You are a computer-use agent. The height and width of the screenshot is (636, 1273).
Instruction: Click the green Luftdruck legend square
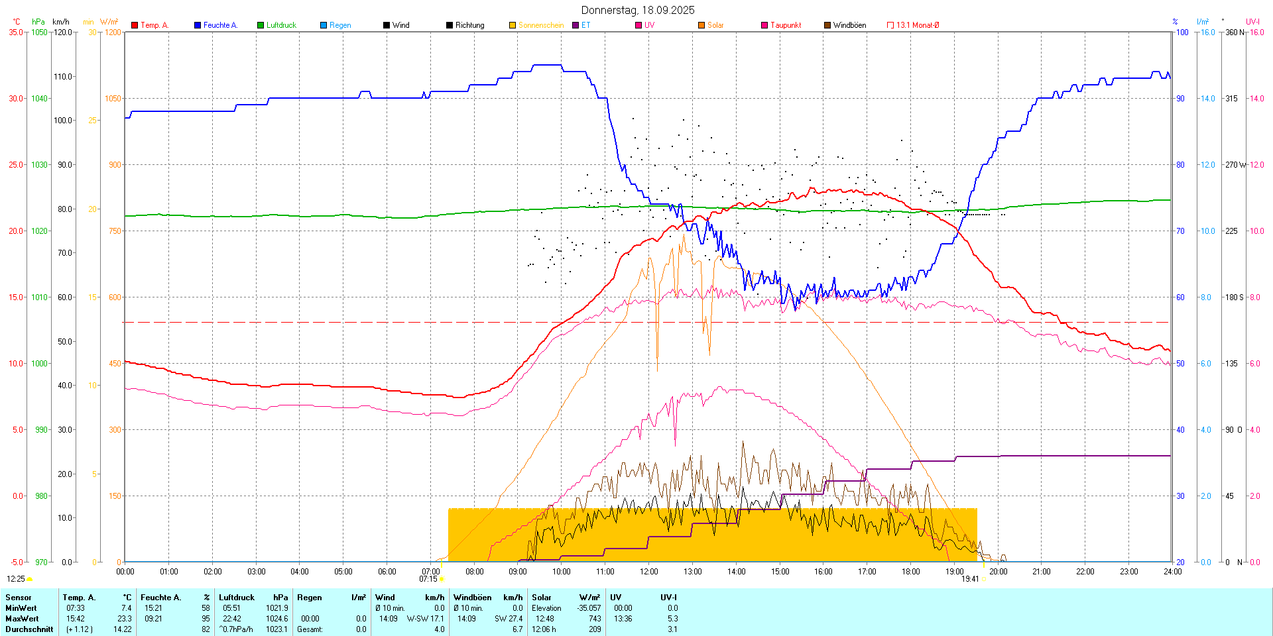click(x=261, y=25)
